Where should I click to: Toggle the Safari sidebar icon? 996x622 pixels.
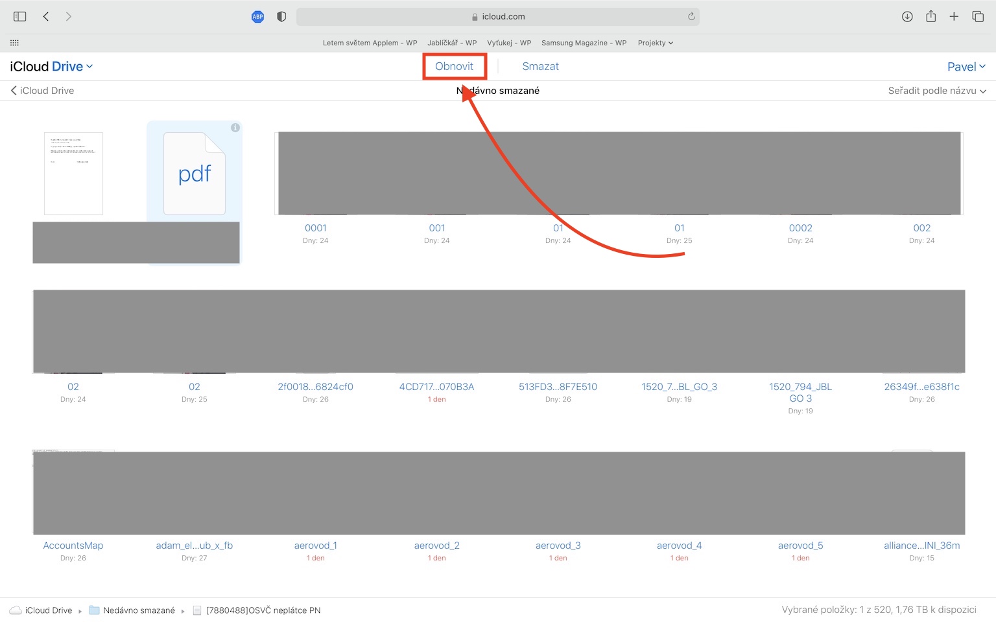[20, 17]
